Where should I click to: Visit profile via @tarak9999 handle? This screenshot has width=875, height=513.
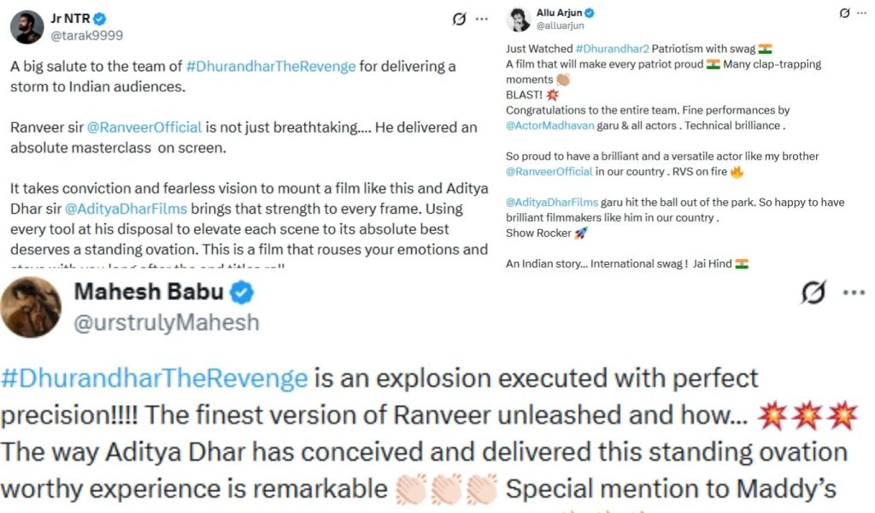tap(87, 36)
